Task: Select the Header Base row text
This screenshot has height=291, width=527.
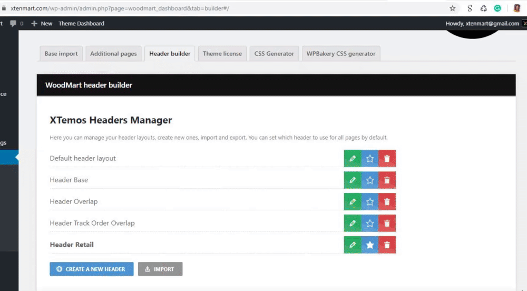Action: (69, 180)
